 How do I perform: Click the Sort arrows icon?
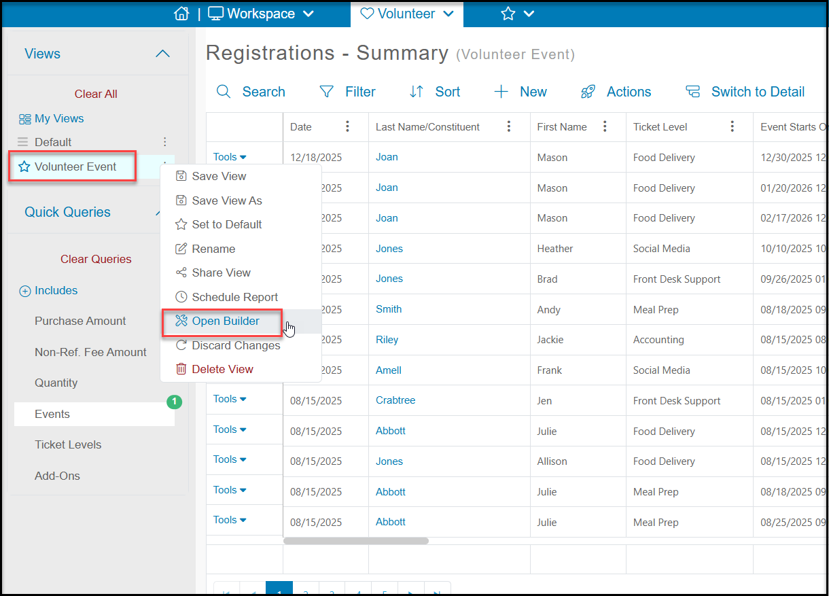pos(417,92)
